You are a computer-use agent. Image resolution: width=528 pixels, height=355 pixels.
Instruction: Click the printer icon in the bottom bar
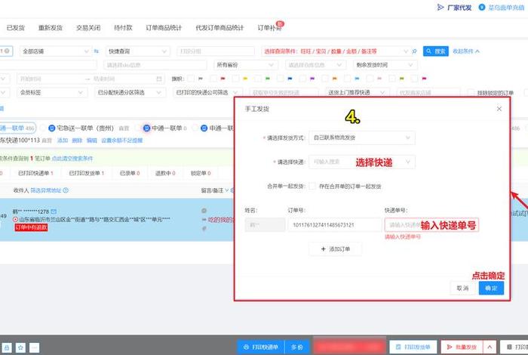coord(7,347)
